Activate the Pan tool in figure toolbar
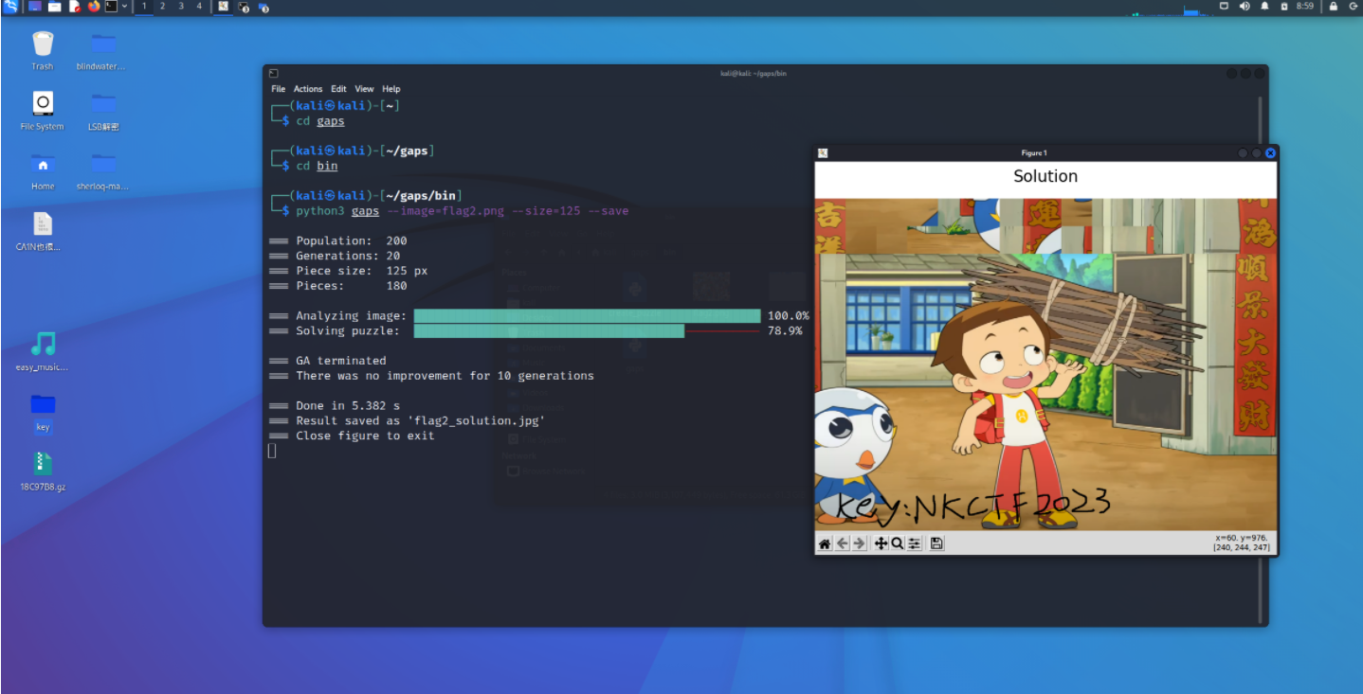Image resolution: width=1363 pixels, height=694 pixels. coord(881,543)
